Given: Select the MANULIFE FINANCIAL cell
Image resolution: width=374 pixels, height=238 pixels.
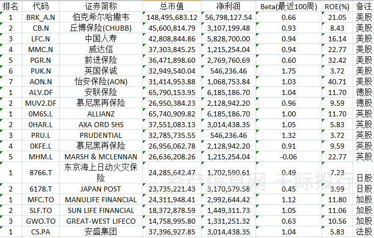Looking at the screenshot, I should (x=101, y=200).
